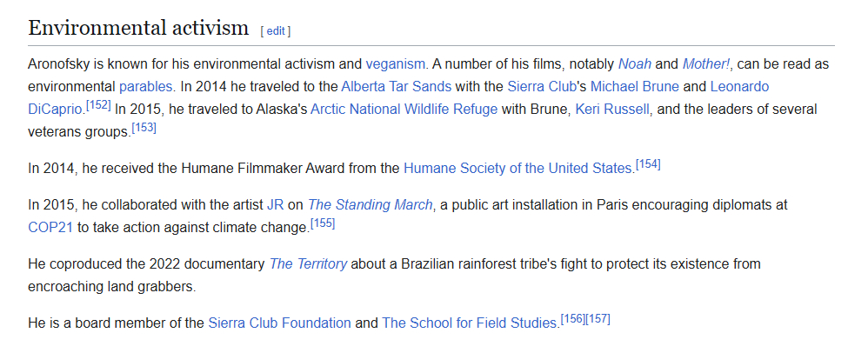The width and height of the screenshot is (848, 353).
Task: Open Humane Society of the United States link
Action: (517, 169)
